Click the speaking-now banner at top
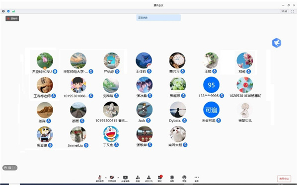The image size is (298, 187). 158,18
